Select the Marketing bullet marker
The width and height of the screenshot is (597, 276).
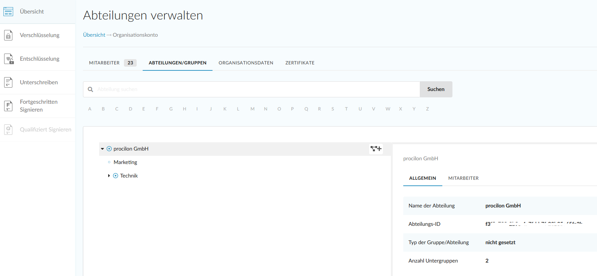point(109,162)
